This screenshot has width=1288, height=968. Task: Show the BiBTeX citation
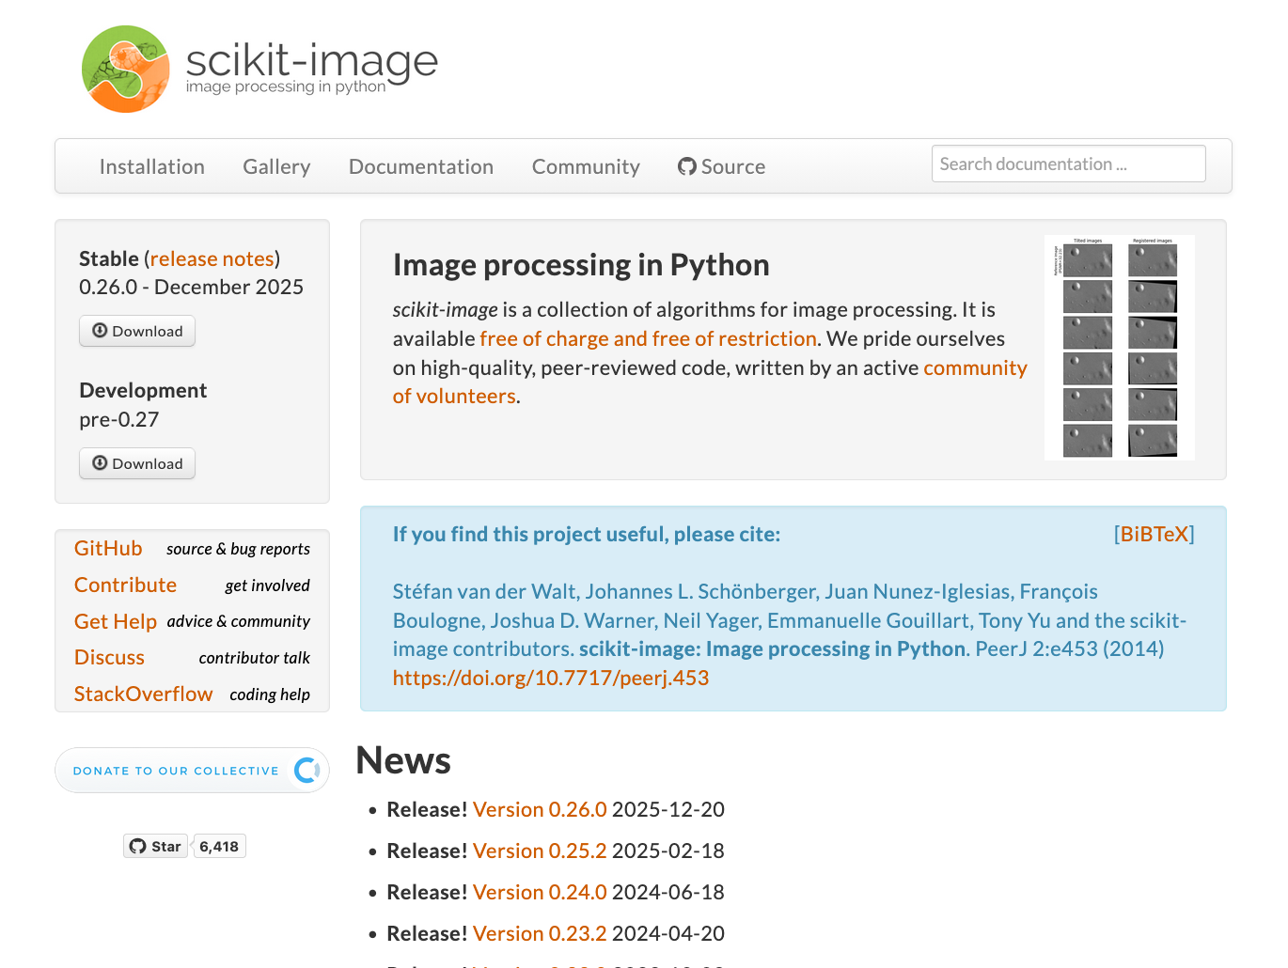(1154, 535)
